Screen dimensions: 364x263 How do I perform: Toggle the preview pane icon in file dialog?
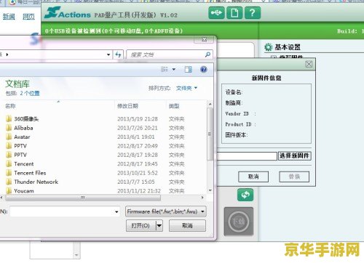(189, 70)
